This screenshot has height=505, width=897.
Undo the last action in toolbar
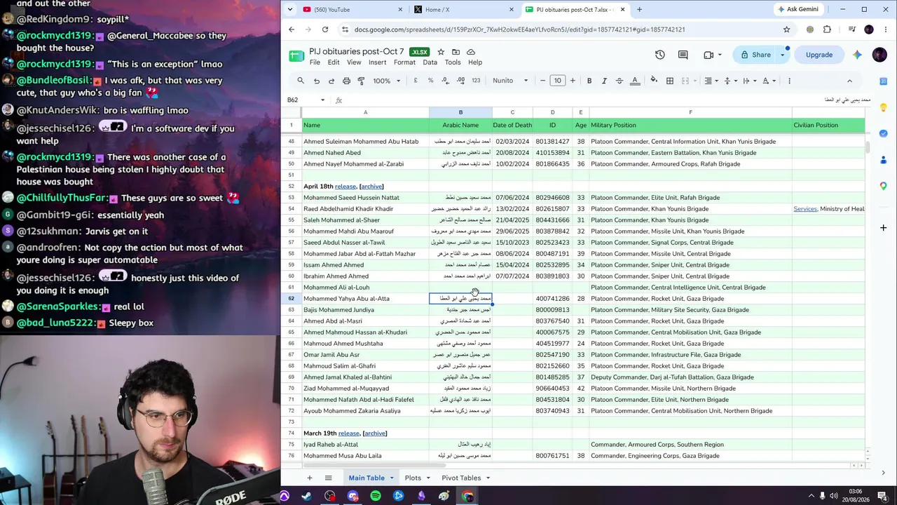point(317,81)
